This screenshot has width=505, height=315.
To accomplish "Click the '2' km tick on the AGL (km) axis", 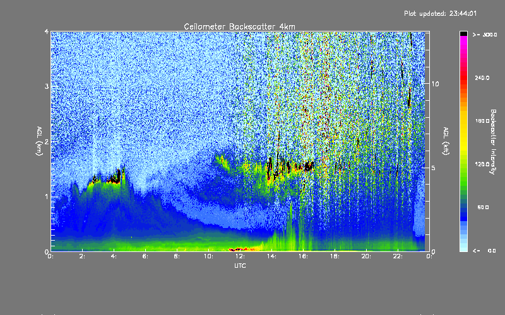I will click(47, 141).
